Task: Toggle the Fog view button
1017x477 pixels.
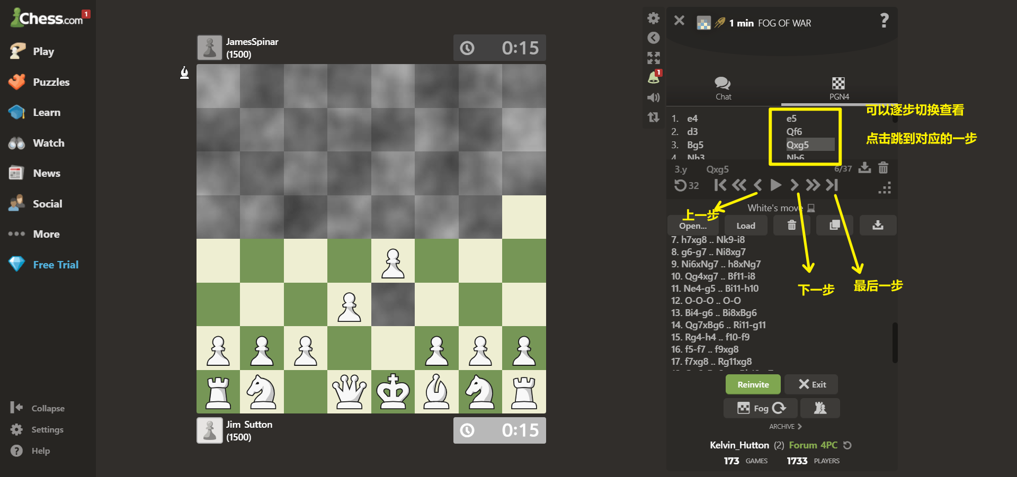Action: pos(761,408)
